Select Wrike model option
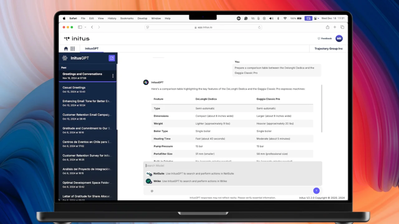This screenshot has height=224, width=399. tap(233, 181)
